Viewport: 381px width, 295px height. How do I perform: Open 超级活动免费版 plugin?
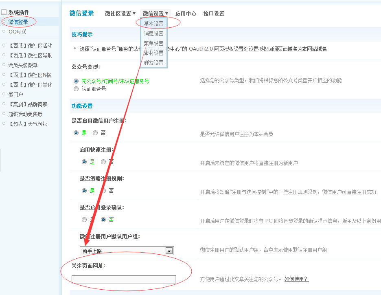[x=25, y=114]
